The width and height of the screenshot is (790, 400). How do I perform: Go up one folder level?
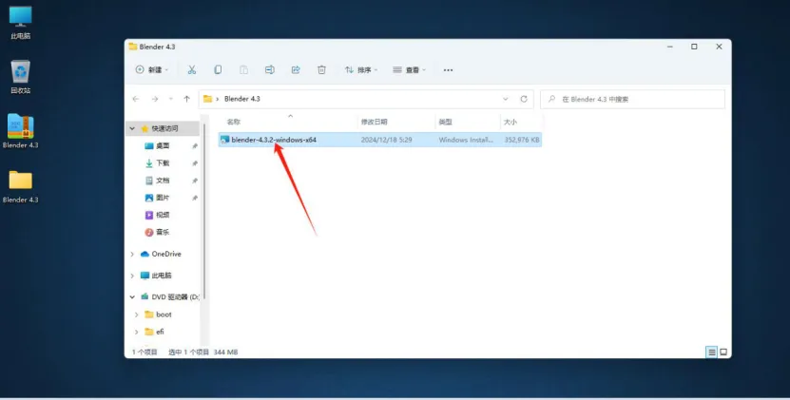(x=187, y=99)
